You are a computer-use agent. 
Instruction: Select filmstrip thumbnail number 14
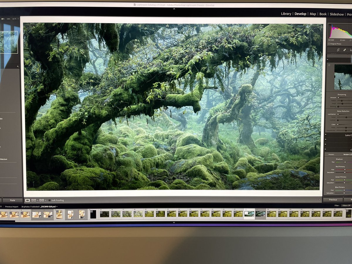point(93,214)
